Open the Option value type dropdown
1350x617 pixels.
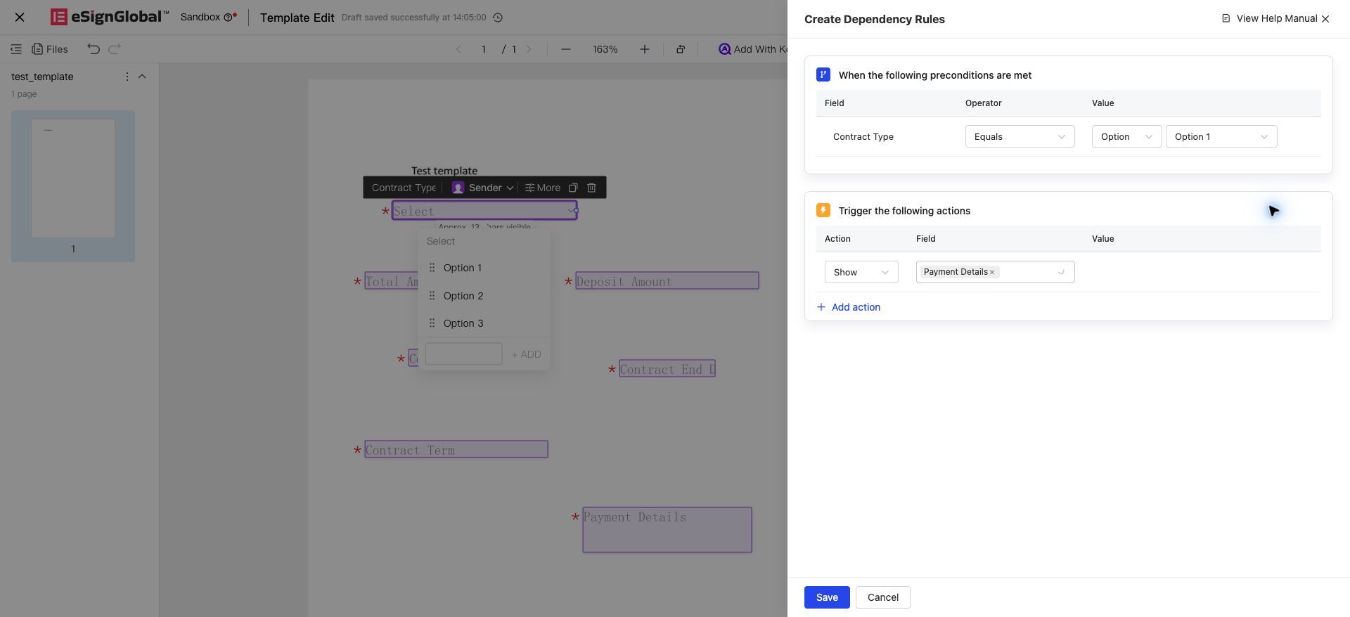(x=1126, y=136)
